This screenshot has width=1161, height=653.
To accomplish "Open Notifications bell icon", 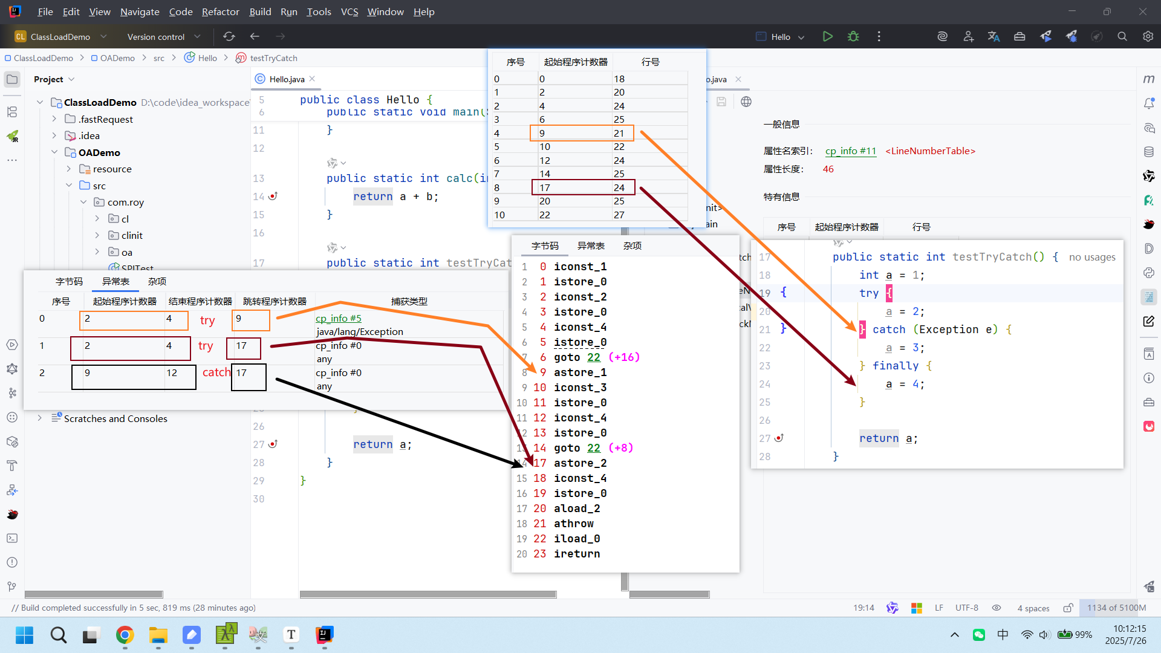I will [1149, 103].
